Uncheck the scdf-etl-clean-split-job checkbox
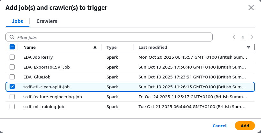This screenshot has width=261, height=133. (x=12, y=87)
